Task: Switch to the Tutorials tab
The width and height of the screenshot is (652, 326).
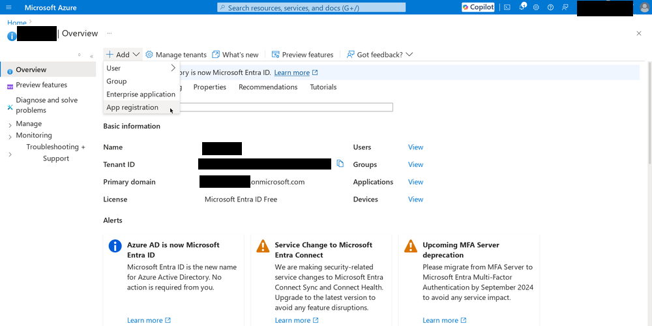Action: (x=323, y=87)
